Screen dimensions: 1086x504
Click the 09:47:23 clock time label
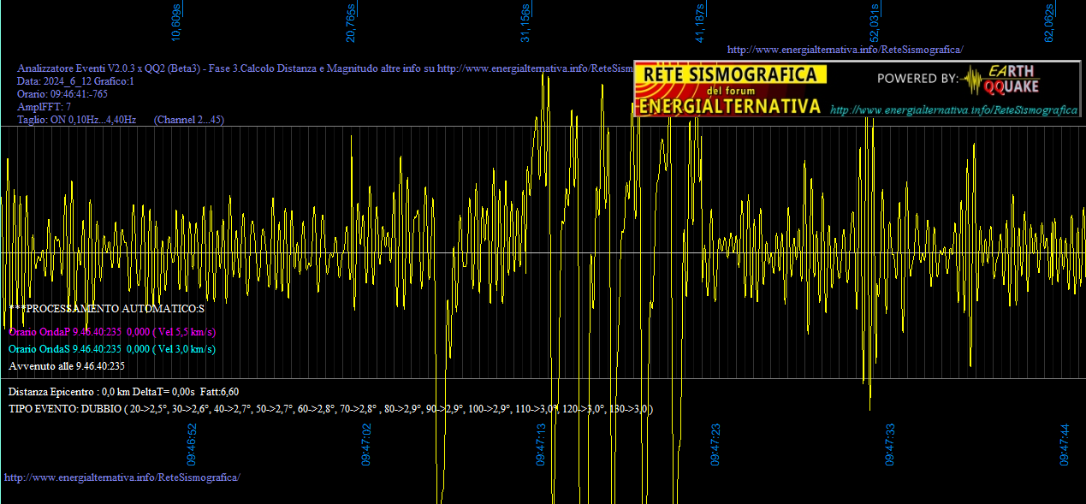click(715, 443)
